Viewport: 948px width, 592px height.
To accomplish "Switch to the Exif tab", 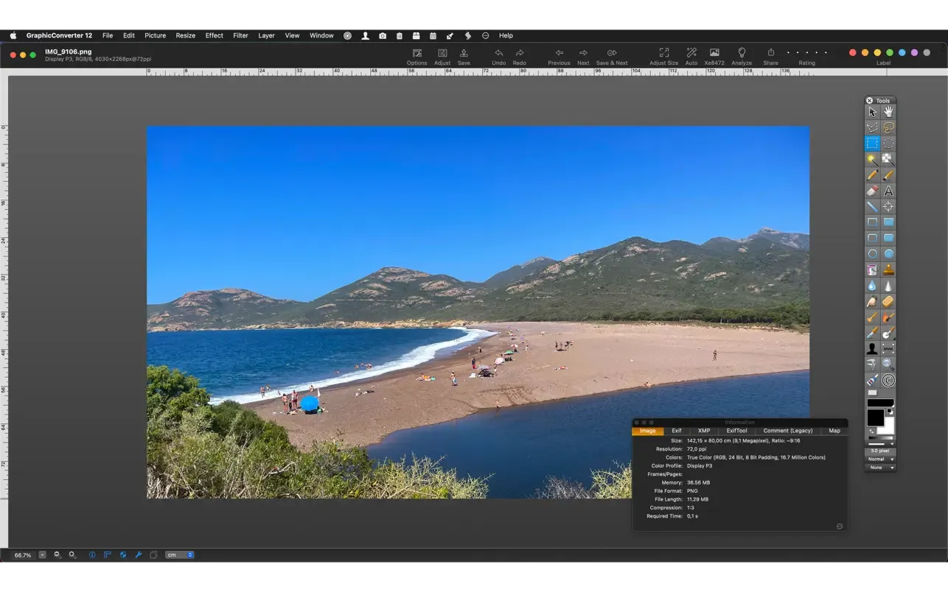I will coord(676,431).
